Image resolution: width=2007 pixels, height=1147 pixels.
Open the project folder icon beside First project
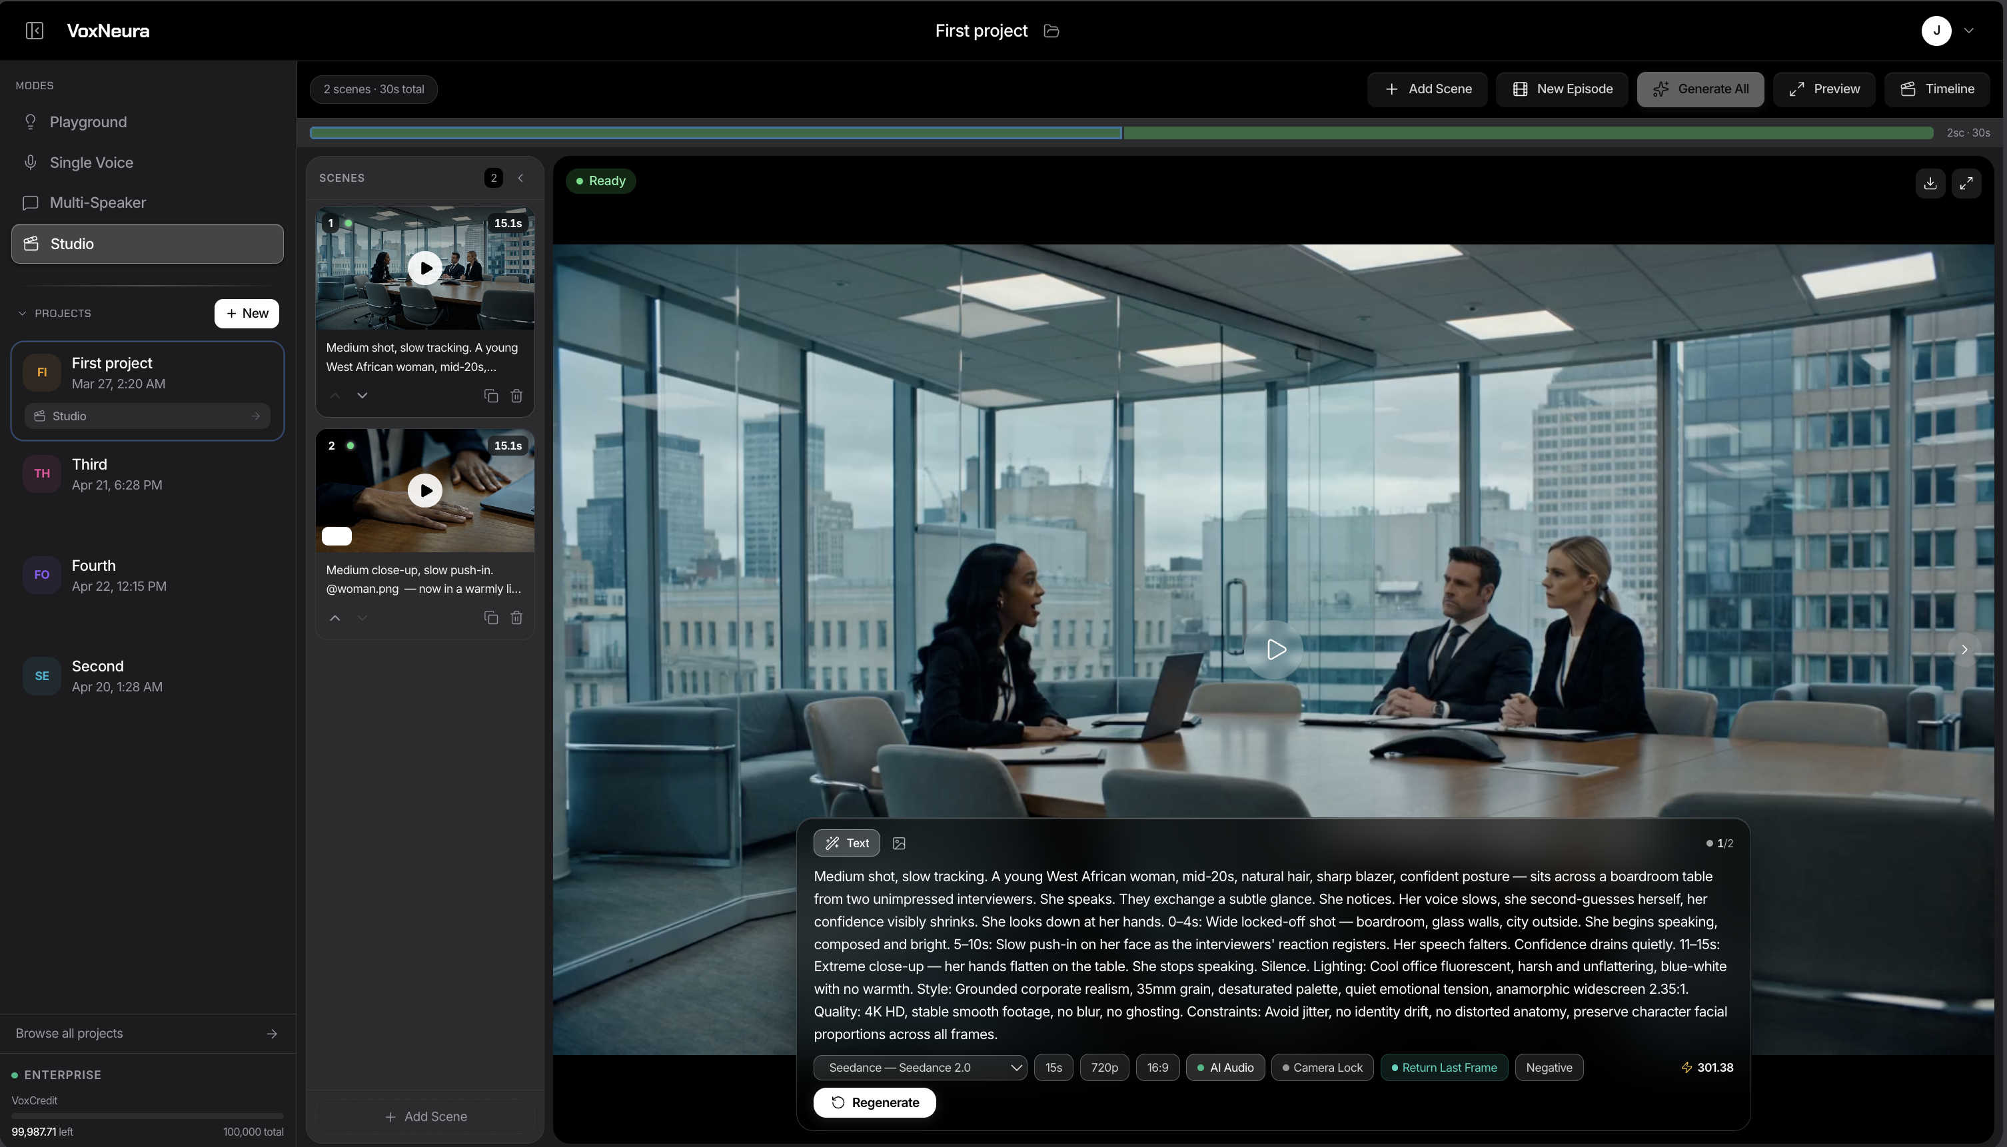(1051, 31)
